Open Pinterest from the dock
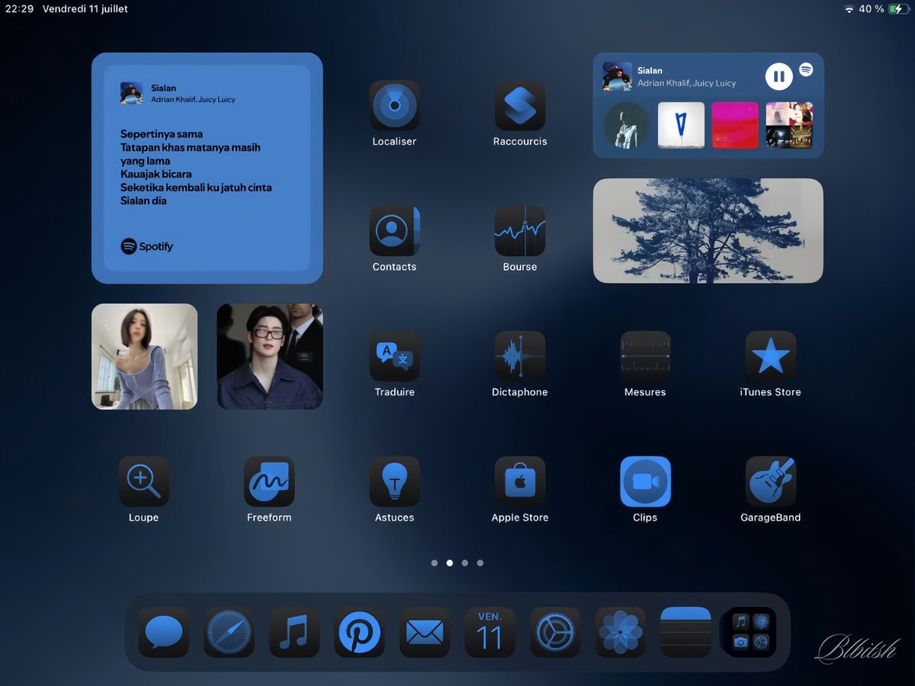915x686 pixels. (359, 632)
